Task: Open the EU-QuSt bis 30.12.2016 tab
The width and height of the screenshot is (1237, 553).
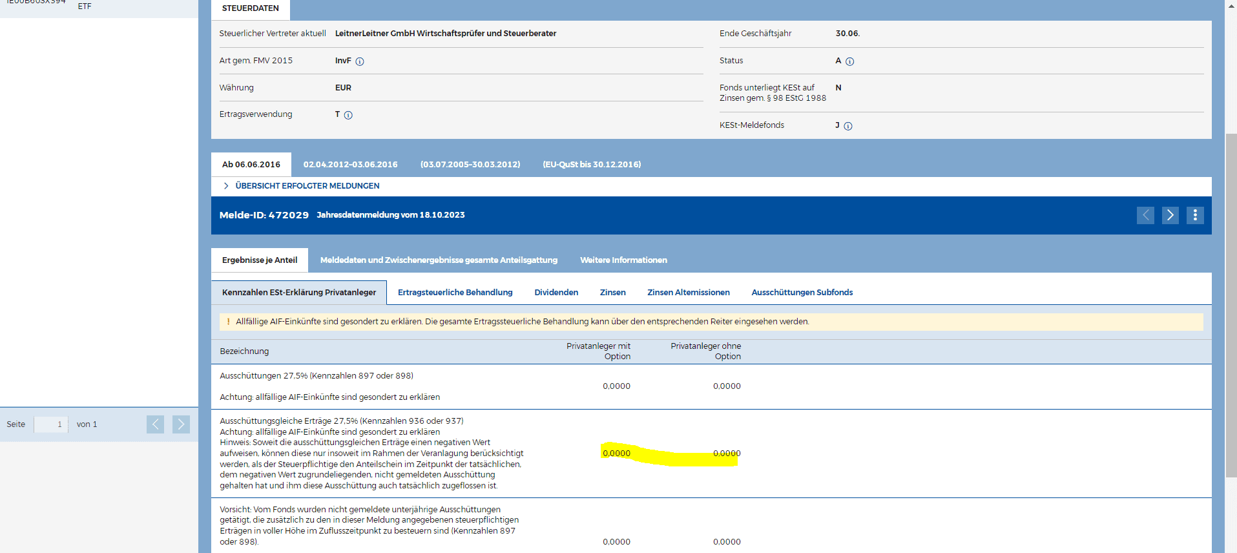Action: pos(592,165)
